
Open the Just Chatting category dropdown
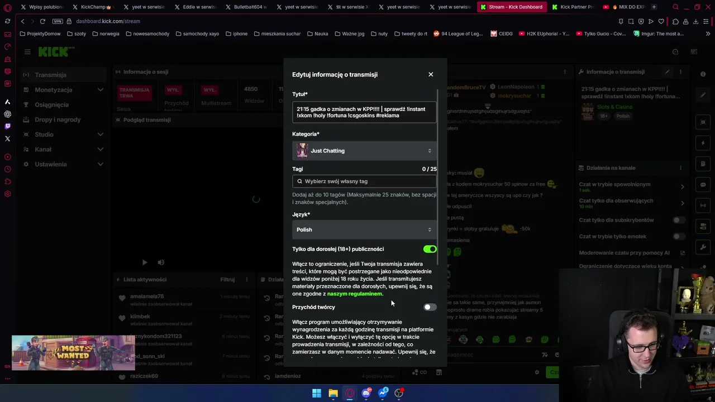point(364,151)
